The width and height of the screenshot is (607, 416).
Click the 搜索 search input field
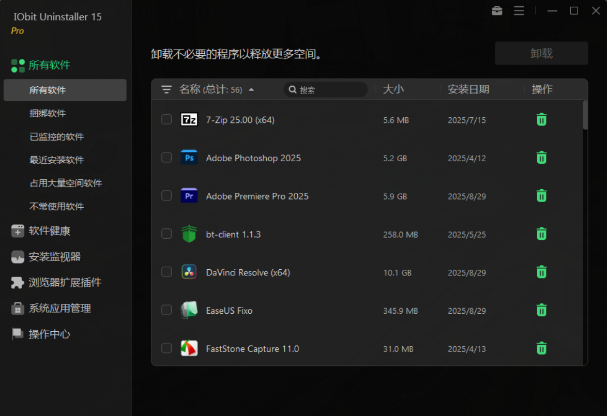click(x=326, y=90)
